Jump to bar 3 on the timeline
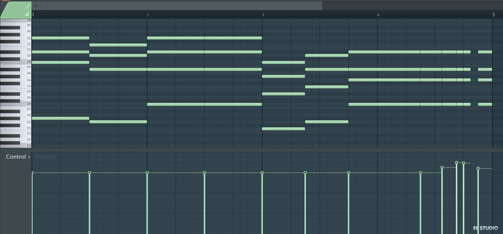Screen dimensions: 503x234 263,15
